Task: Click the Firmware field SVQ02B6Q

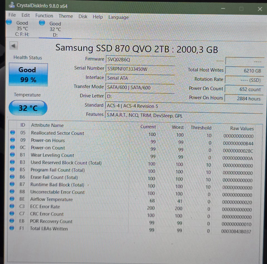Action: 140,59
